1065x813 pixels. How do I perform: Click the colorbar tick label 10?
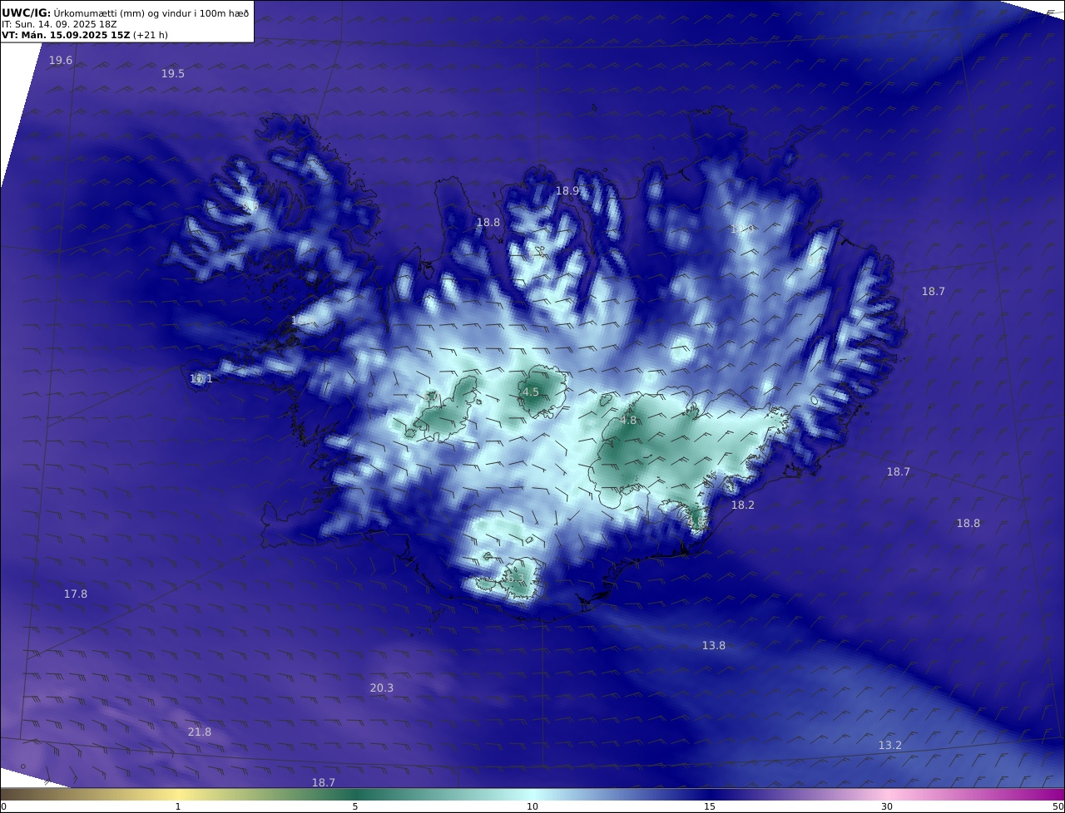[x=532, y=807]
